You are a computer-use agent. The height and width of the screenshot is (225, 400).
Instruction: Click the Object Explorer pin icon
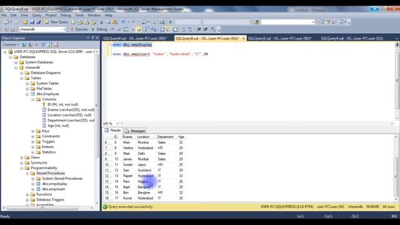[x=92, y=37]
